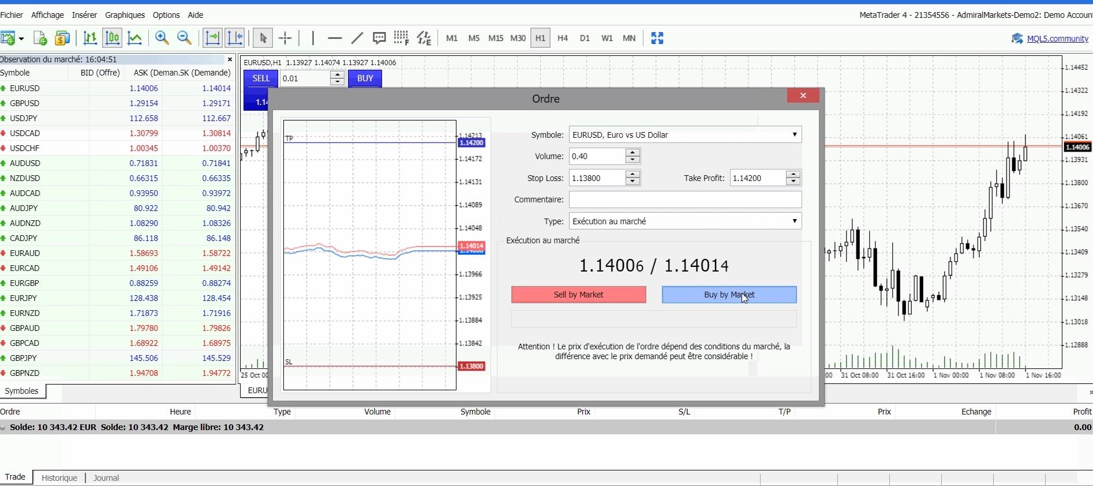The image size is (1093, 486).
Task: Open the Affichage menu
Action: pos(47,15)
